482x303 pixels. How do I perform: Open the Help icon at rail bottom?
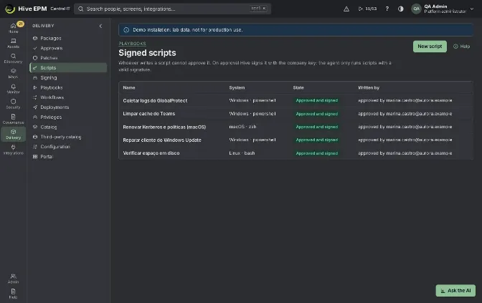pos(13,294)
